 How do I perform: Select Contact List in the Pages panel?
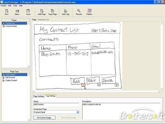pos(14,23)
